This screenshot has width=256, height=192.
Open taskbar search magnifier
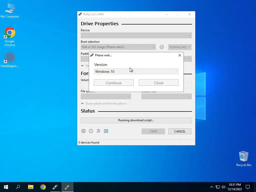[18, 187]
